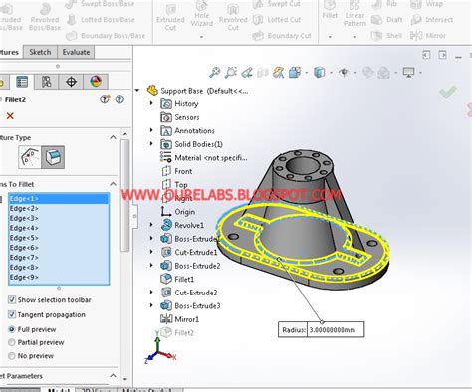
Task: Select the Revolved Cut tool
Action: pos(233,18)
